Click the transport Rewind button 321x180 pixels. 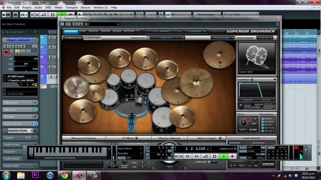(188, 156)
